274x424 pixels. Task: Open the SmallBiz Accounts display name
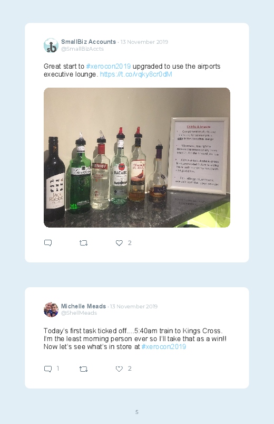pos(89,42)
